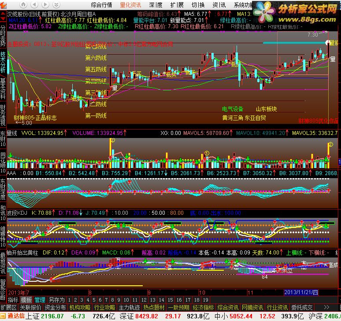Open the 综合资讯 bottom tab
341x321 pixels.
point(228,307)
